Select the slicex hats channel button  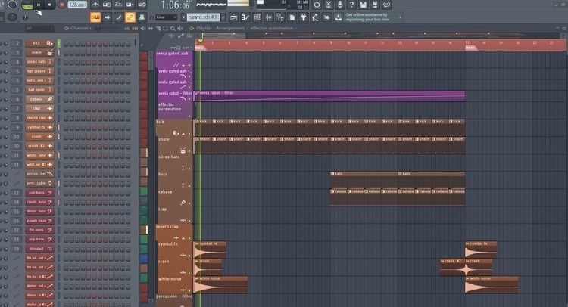click(x=39, y=62)
